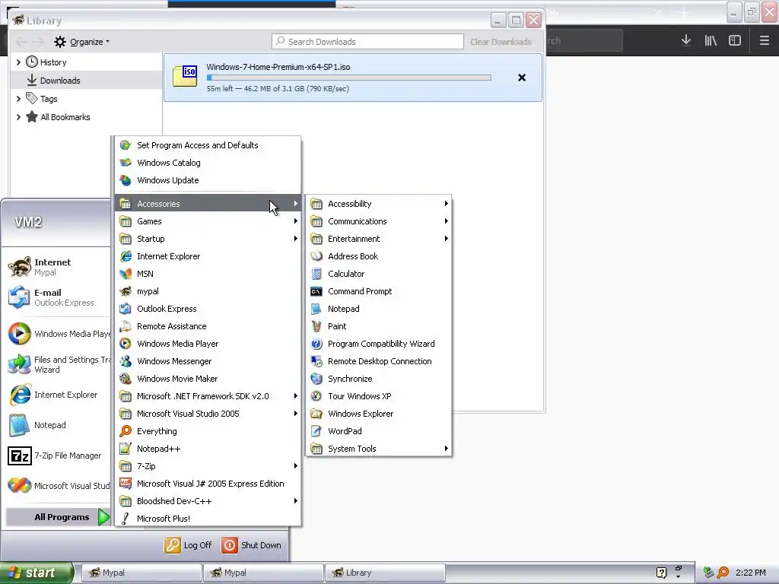Open Microsoft Visual Studio 2005 submenu
Viewport: 779px width, 584px height.
(208, 414)
